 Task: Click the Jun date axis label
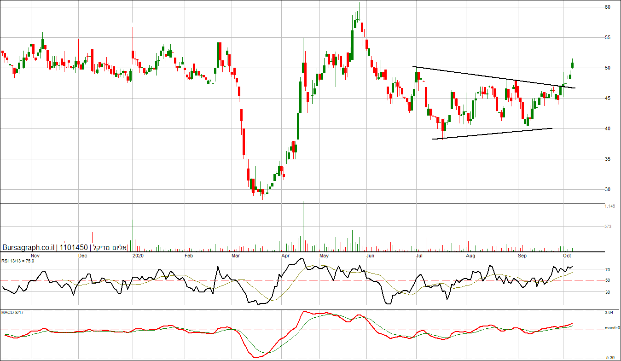pyautogui.click(x=370, y=255)
